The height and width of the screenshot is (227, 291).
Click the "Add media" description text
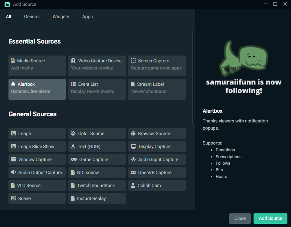tap(22, 68)
